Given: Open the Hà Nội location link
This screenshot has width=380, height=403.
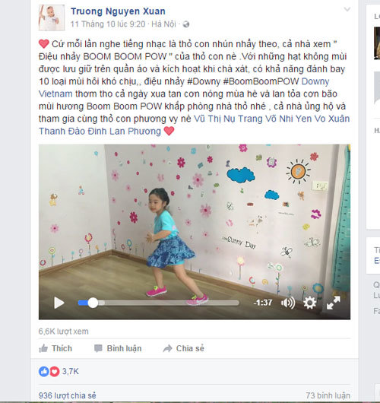Looking at the screenshot, I should pos(163,24).
